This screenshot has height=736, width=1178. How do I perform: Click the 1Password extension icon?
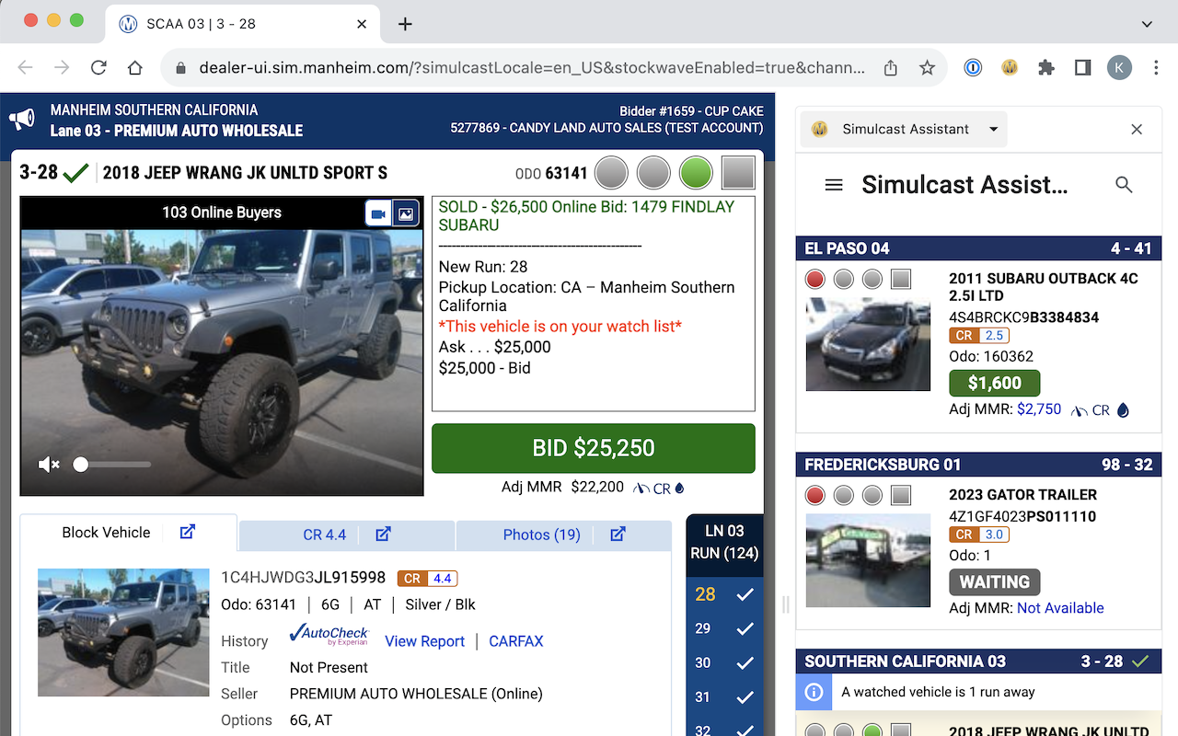point(973,67)
